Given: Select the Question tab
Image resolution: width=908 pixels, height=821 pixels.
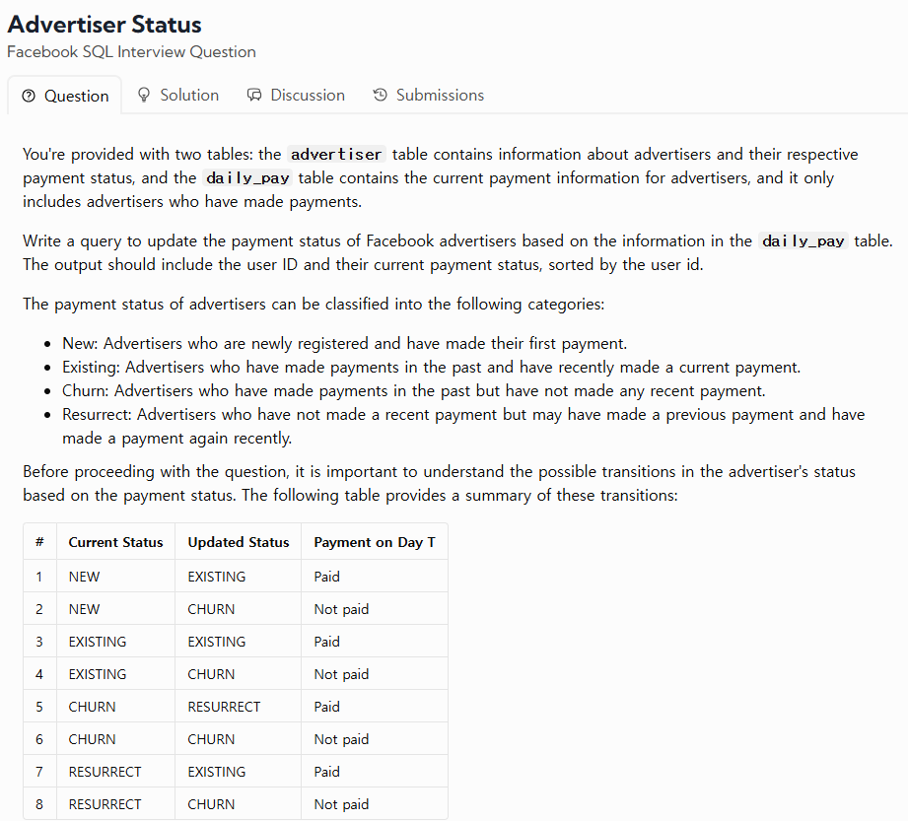Looking at the screenshot, I should [x=65, y=96].
